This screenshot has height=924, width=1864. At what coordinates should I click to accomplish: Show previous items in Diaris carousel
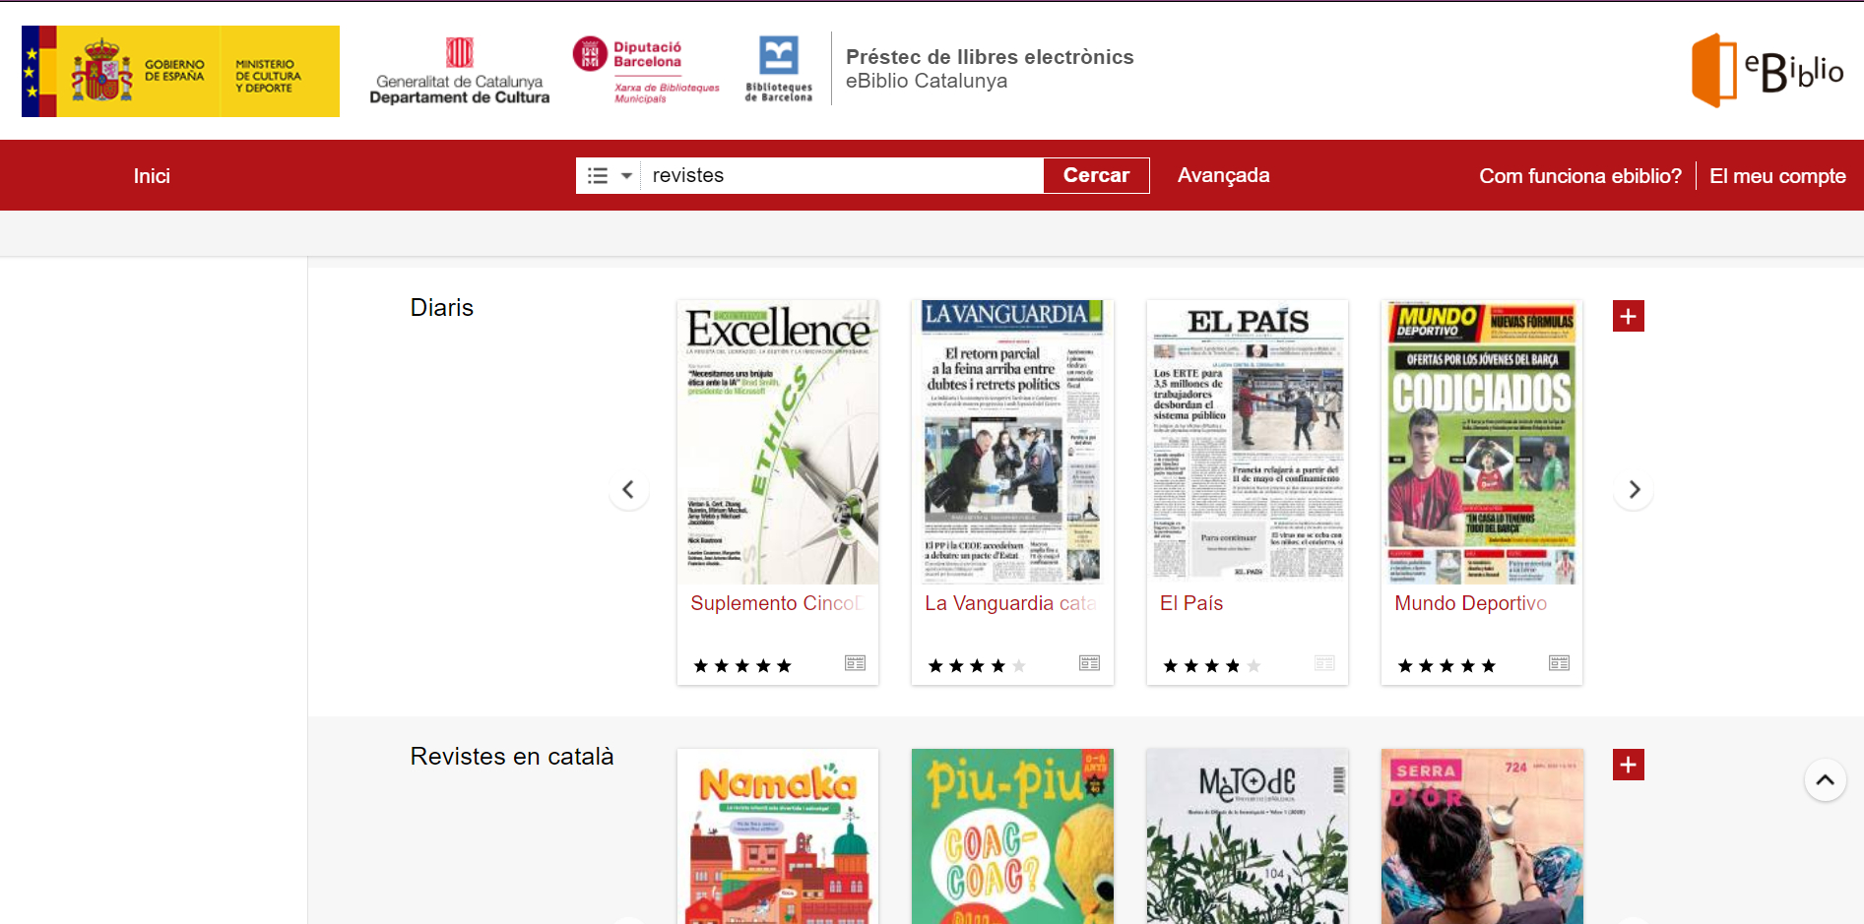[628, 489]
